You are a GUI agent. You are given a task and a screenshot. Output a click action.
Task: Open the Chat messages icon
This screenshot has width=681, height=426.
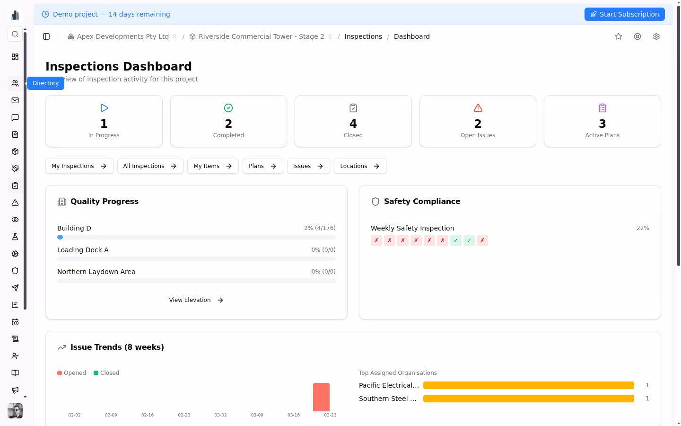coord(15,117)
